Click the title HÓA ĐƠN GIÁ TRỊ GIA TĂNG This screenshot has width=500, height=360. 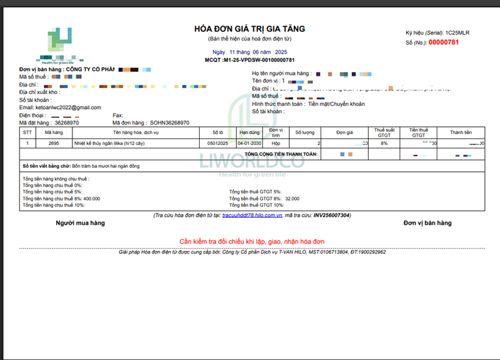pyautogui.click(x=250, y=29)
